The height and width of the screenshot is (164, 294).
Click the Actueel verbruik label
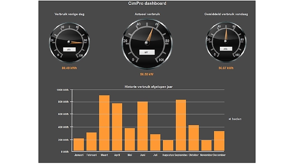click(147, 14)
